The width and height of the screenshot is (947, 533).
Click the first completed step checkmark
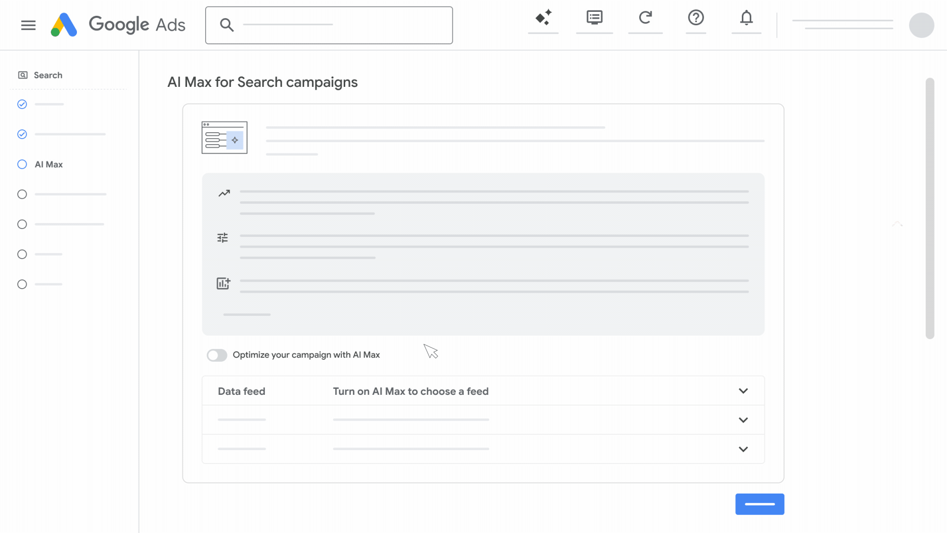point(22,104)
